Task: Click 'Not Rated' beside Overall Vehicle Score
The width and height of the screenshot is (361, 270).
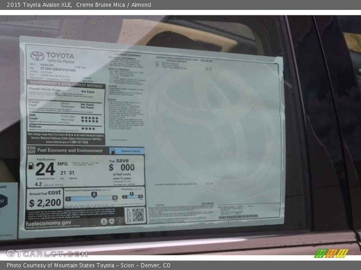Action: [x=88, y=92]
